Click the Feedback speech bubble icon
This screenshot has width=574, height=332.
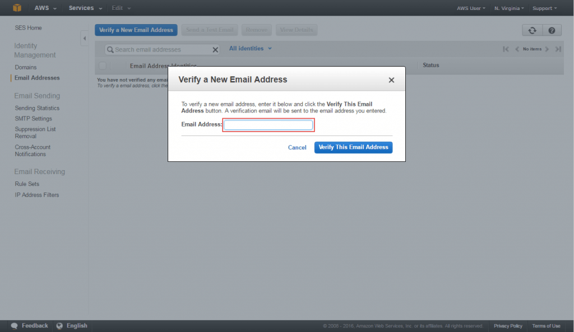coord(15,326)
